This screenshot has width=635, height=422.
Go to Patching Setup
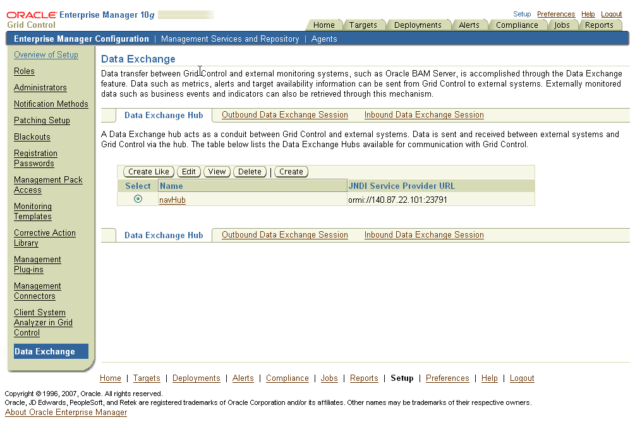click(42, 121)
